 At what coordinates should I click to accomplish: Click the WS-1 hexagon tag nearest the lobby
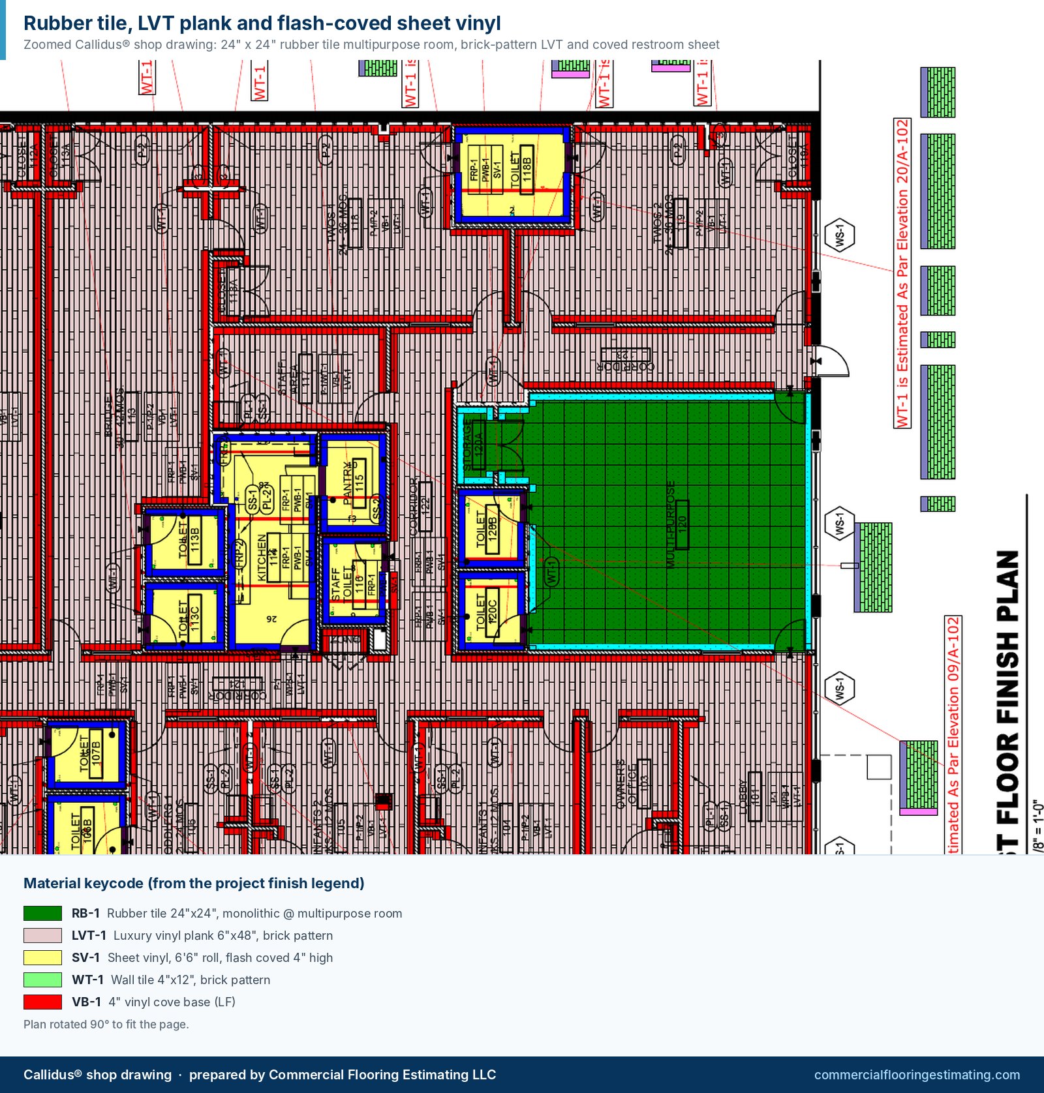pos(840,689)
